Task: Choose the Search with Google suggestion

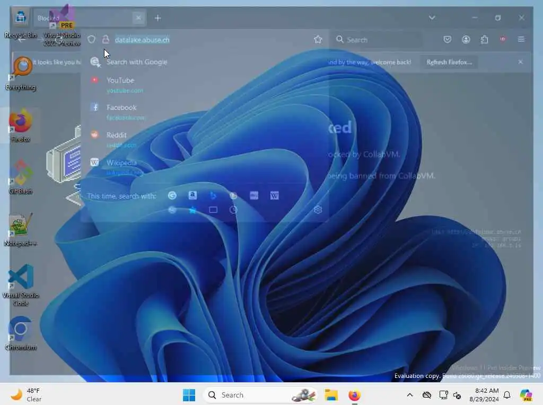Action: 204,62
